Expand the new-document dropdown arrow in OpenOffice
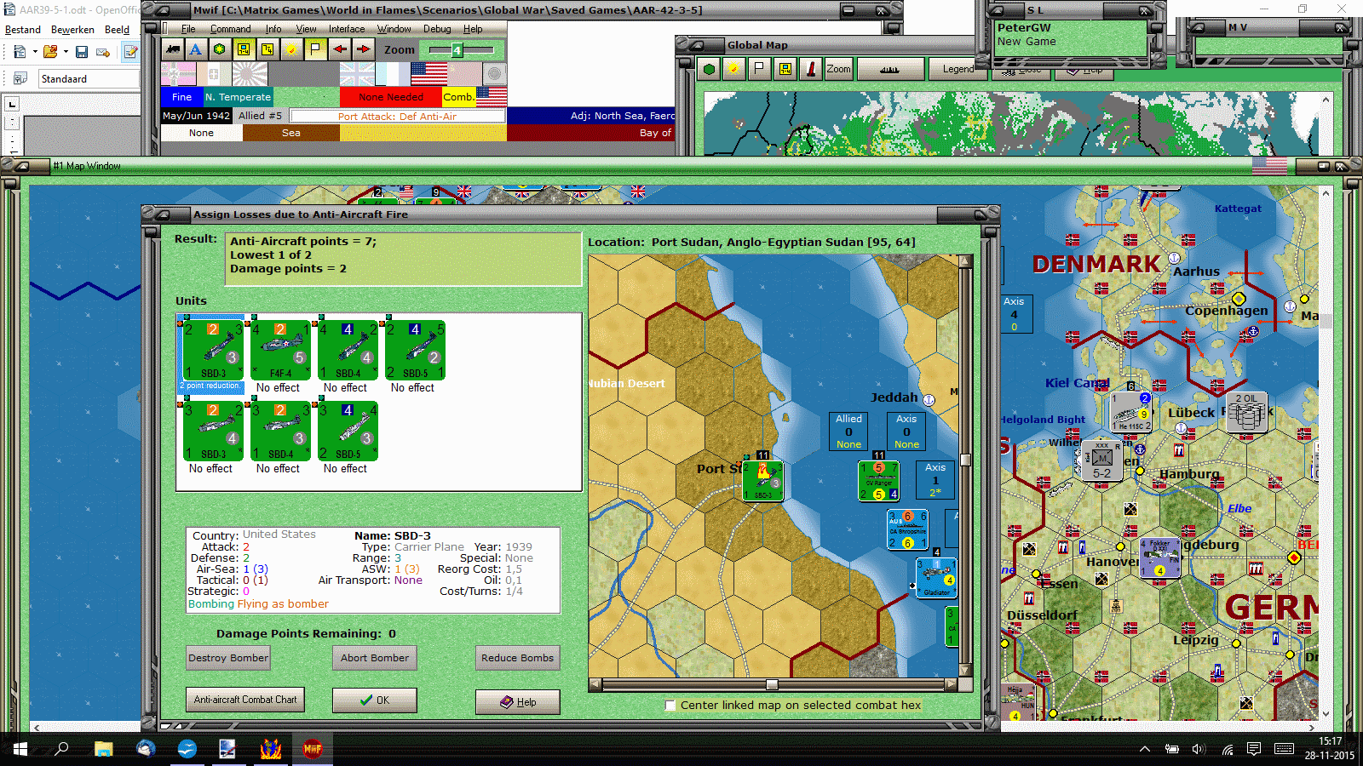The height and width of the screenshot is (766, 1363). 35,52
